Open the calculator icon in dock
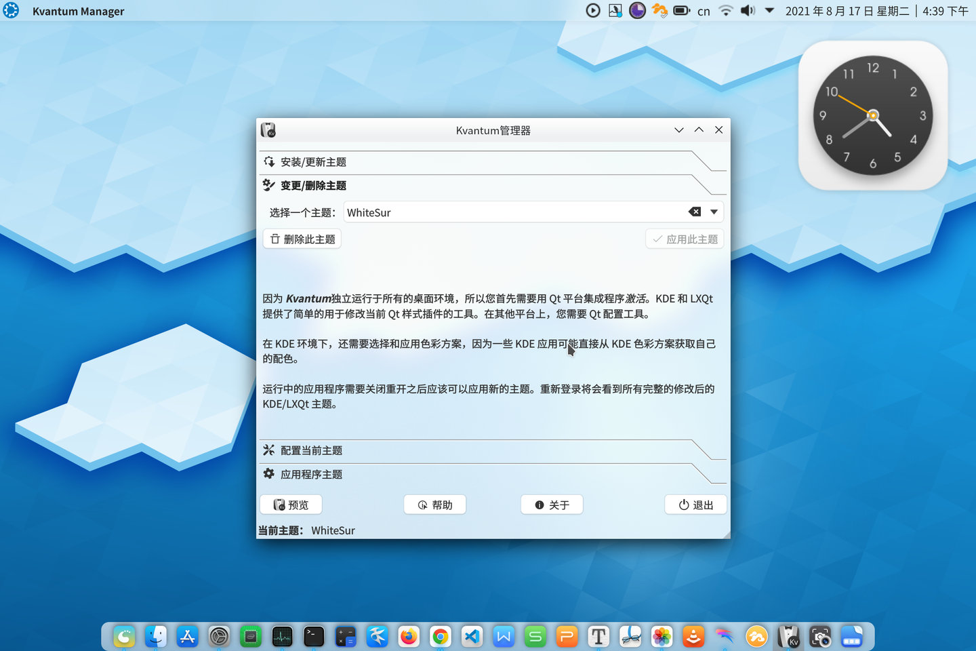 coord(346,636)
